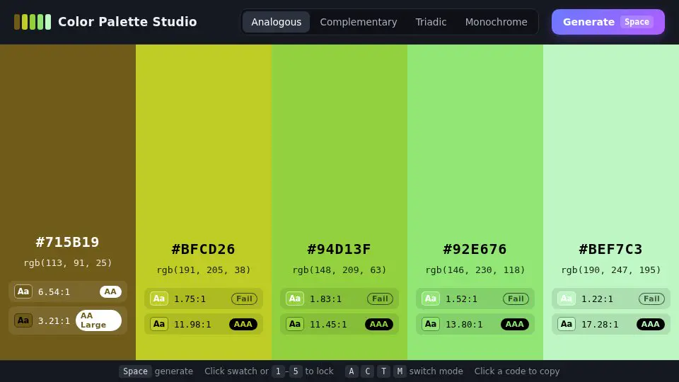Click white Aa sample beside 1.75:1
This screenshot has width=679, height=382.
(159, 299)
